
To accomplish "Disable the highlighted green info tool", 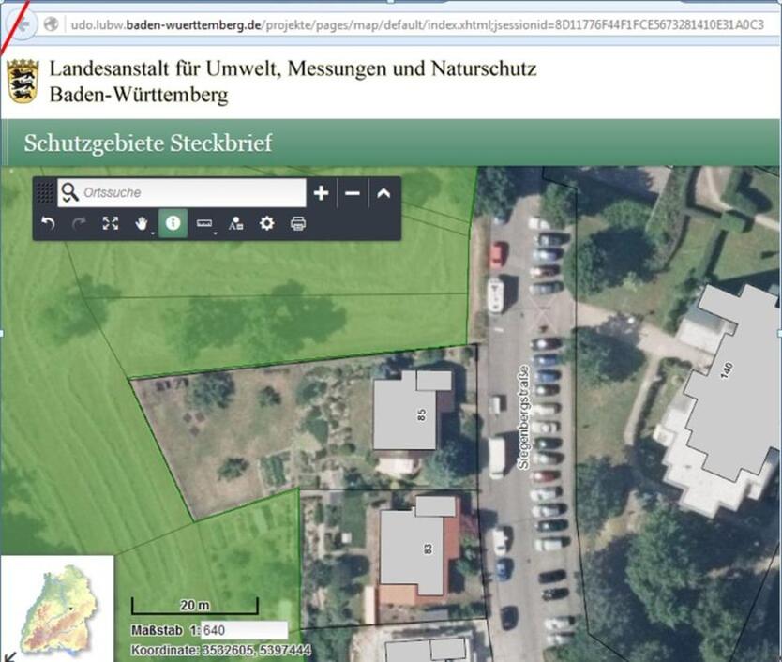I will [173, 223].
